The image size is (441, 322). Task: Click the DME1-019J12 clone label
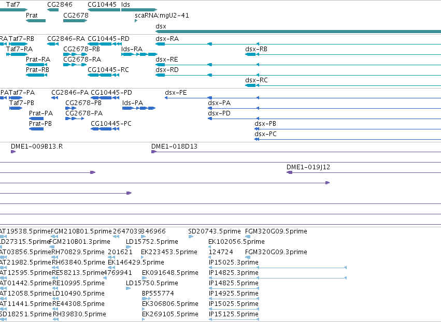(308, 167)
